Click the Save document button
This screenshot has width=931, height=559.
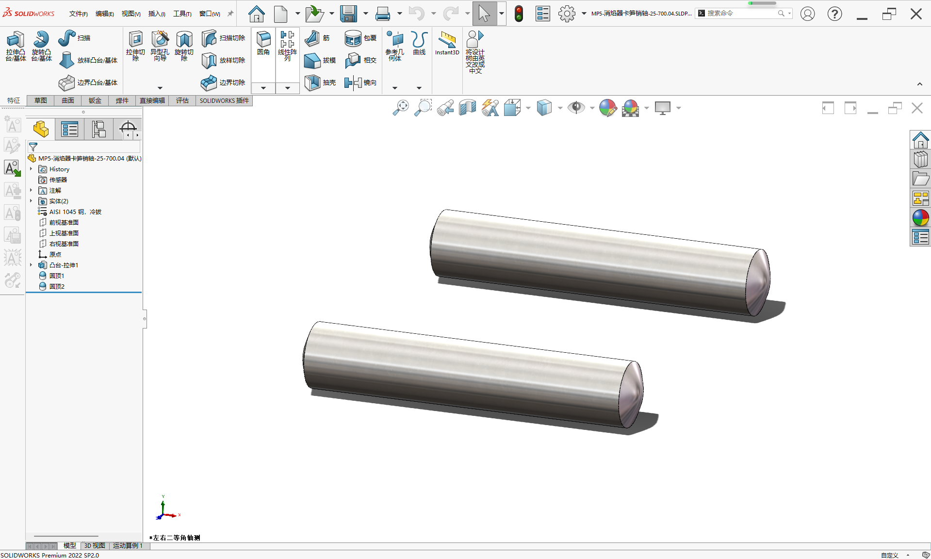click(x=348, y=14)
